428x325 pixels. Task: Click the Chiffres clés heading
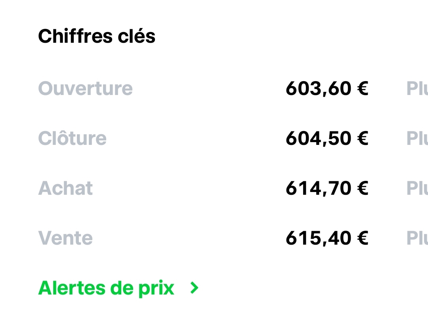[x=97, y=36]
